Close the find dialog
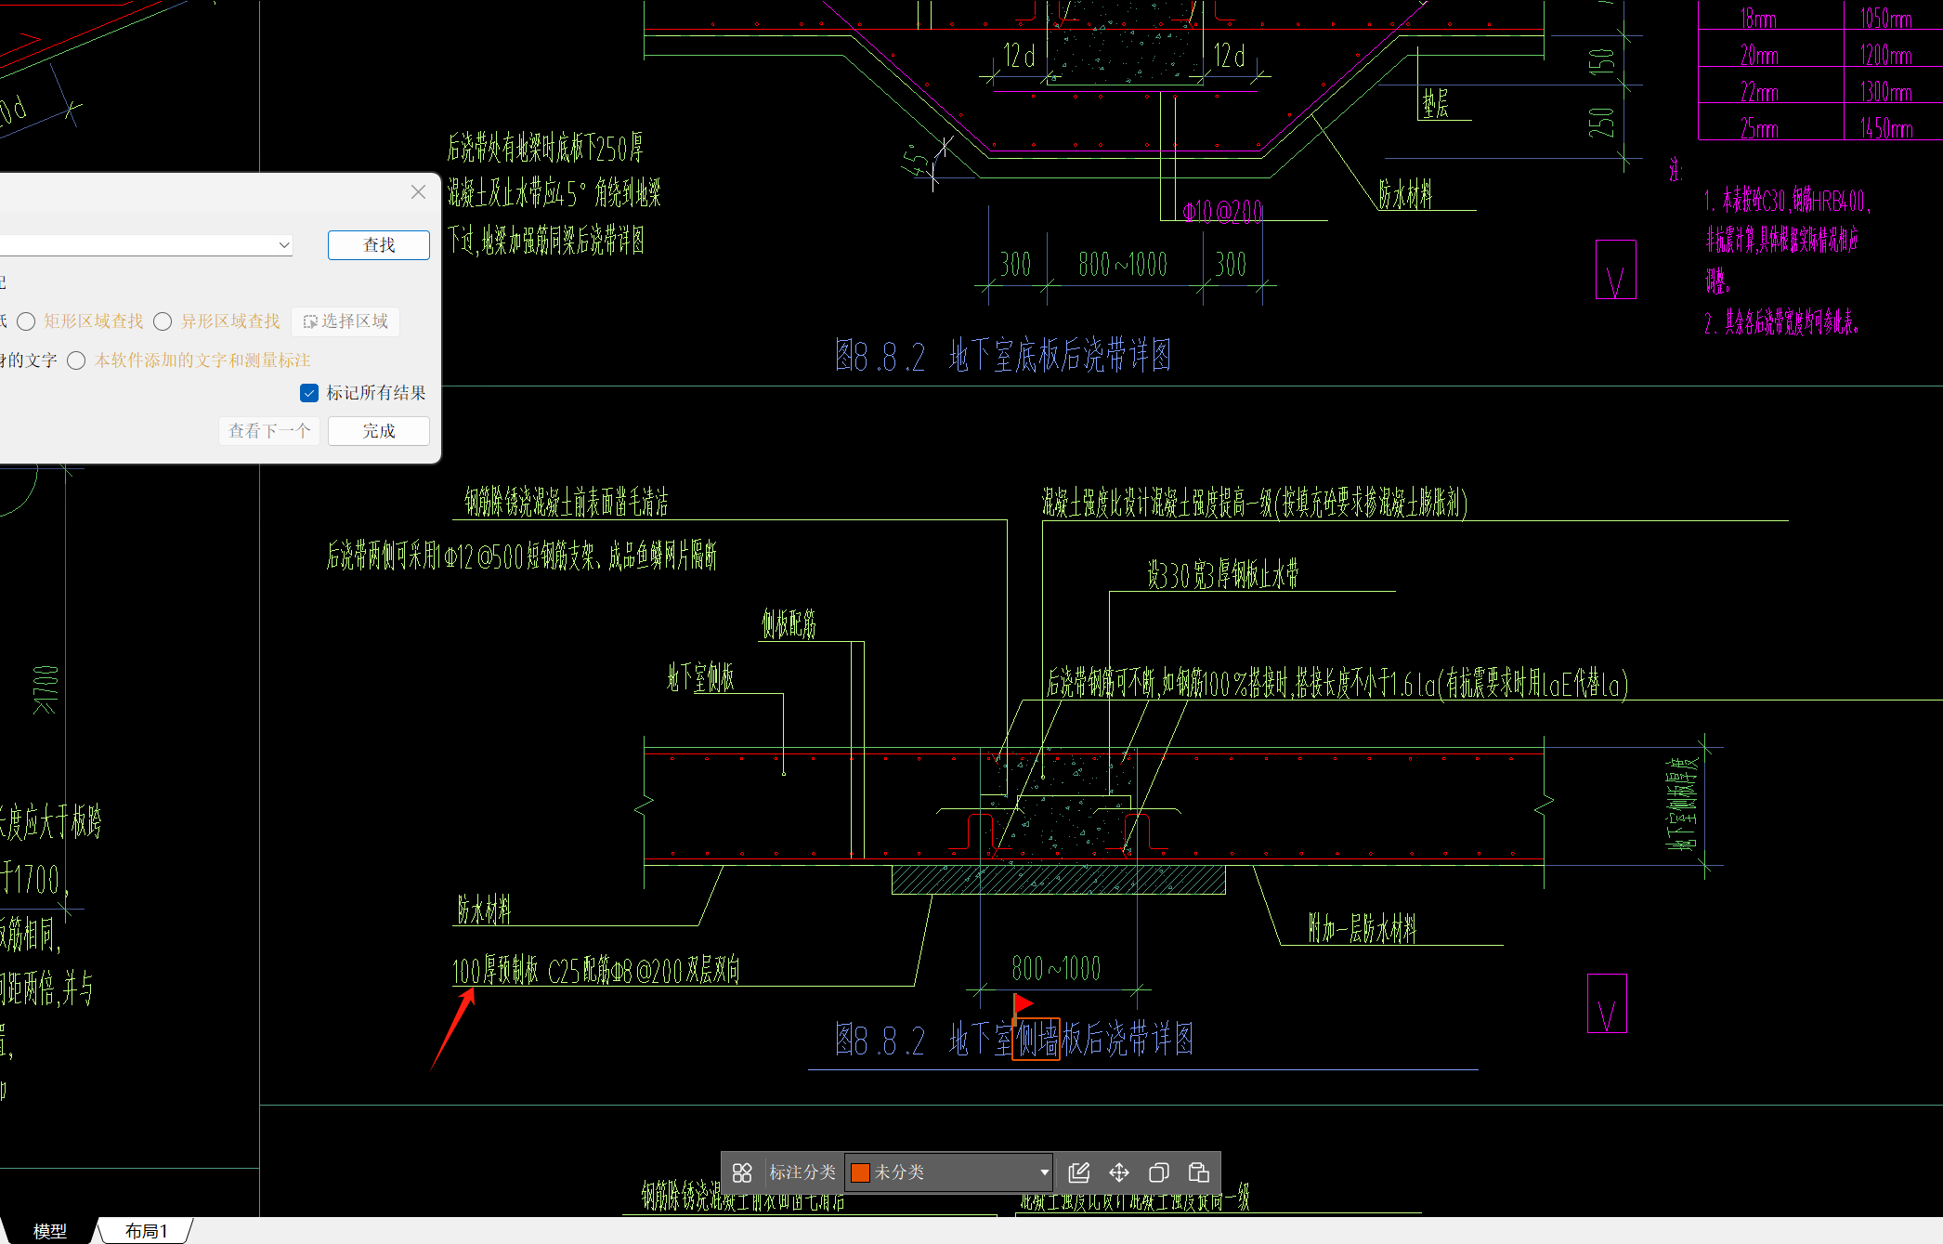 [x=418, y=191]
